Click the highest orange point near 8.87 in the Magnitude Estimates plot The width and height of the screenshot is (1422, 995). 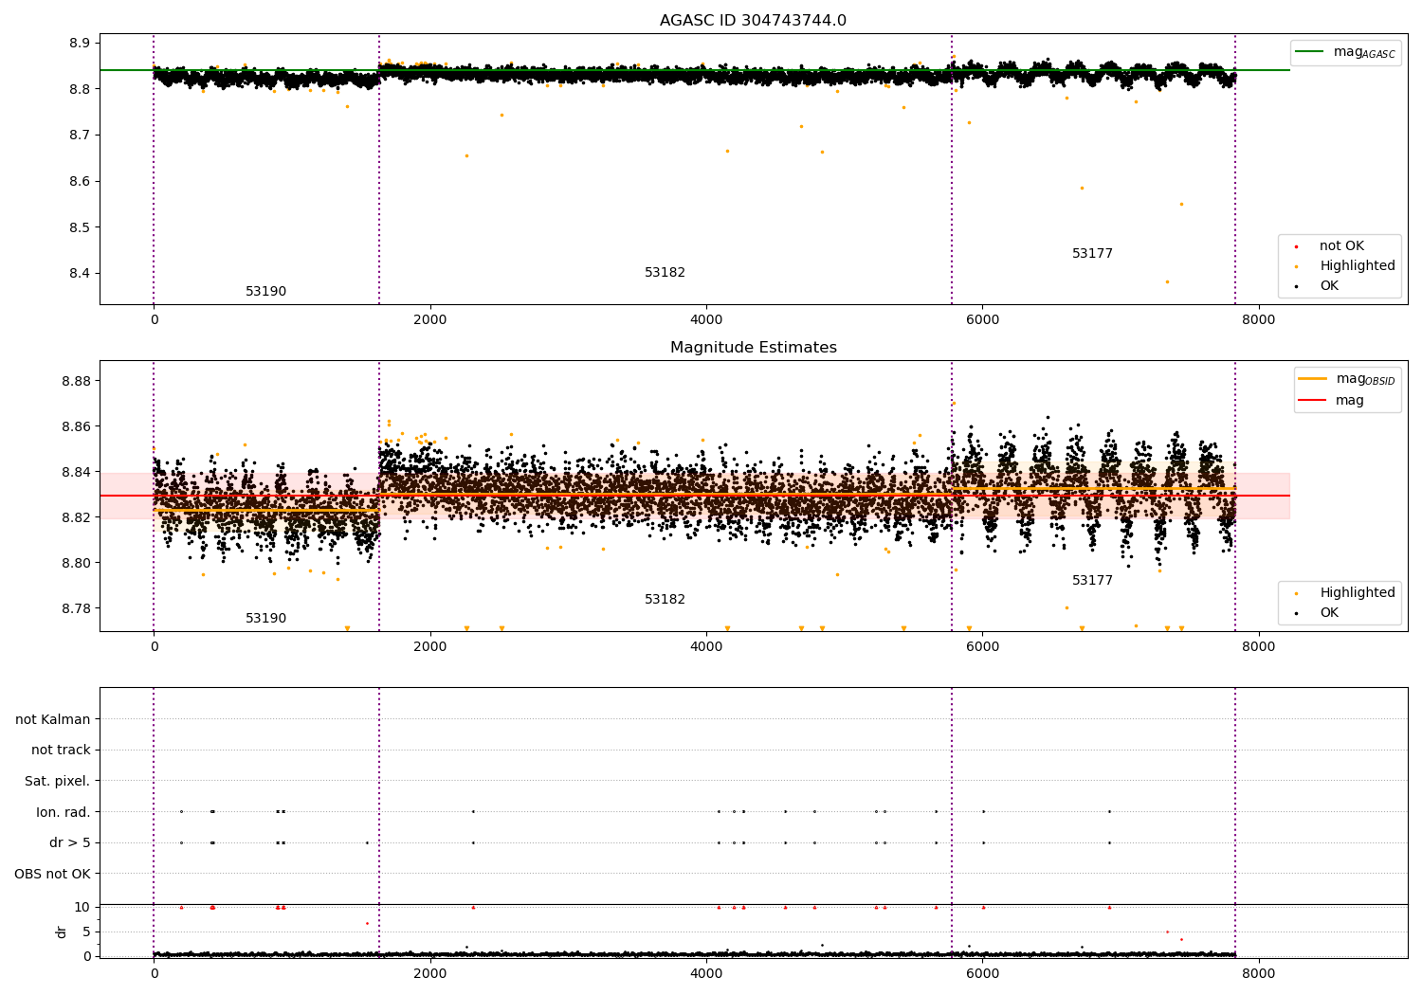(x=954, y=403)
